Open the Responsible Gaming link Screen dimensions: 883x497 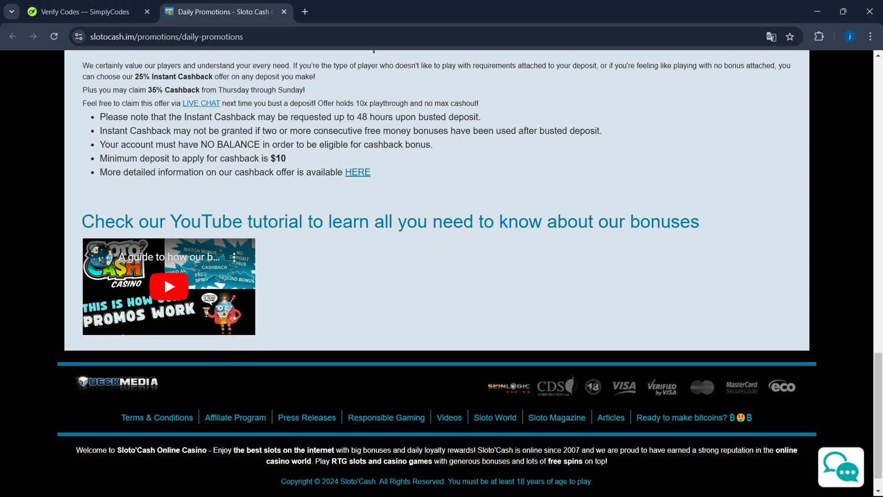click(x=386, y=418)
